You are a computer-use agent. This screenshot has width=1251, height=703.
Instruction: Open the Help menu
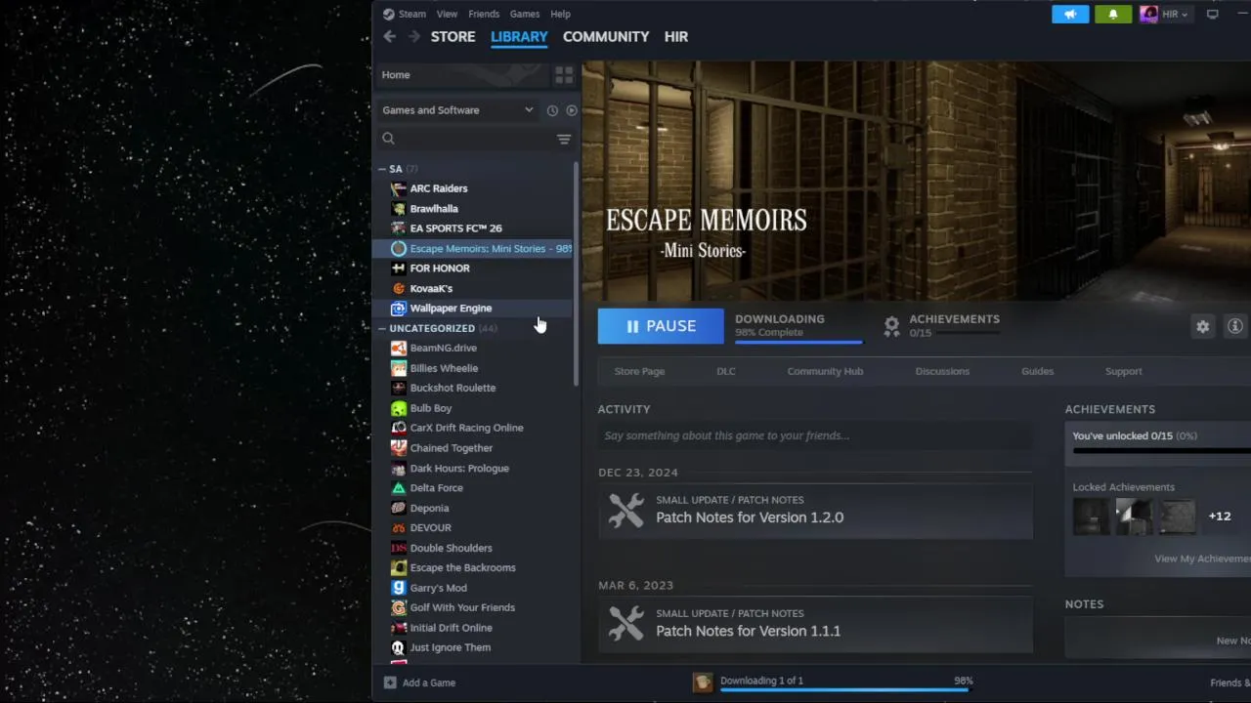(560, 14)
